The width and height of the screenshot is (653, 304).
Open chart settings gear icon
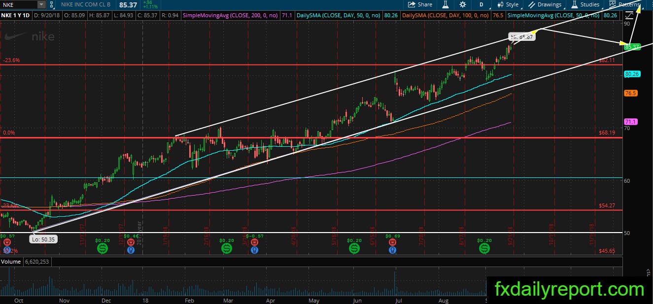coord(463,4)
